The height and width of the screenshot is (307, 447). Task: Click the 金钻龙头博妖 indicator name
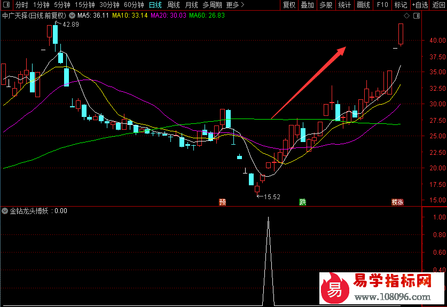coord(29,211)
